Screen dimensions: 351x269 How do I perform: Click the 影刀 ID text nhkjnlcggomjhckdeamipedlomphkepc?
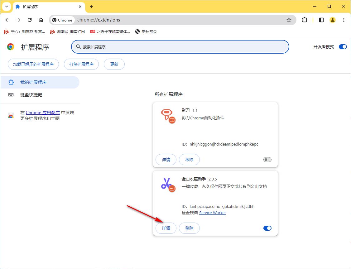[x=224, y=144]
